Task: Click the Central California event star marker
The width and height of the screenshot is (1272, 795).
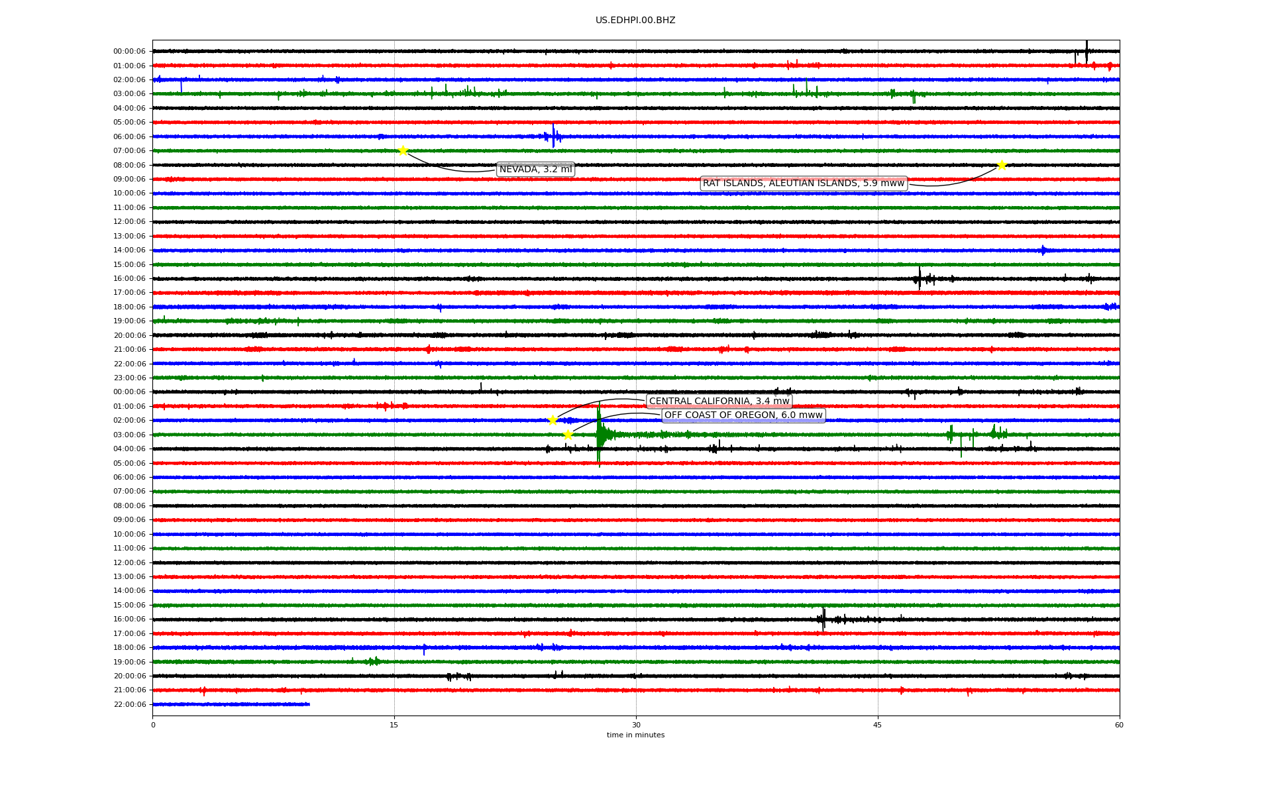Action: [553, 420]
